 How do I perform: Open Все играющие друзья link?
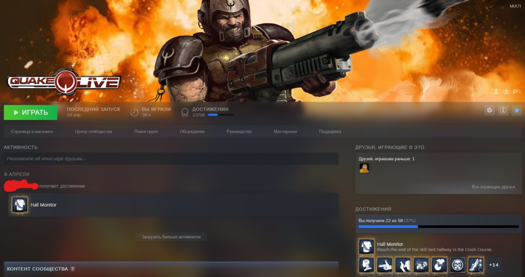tap(493, 187)
